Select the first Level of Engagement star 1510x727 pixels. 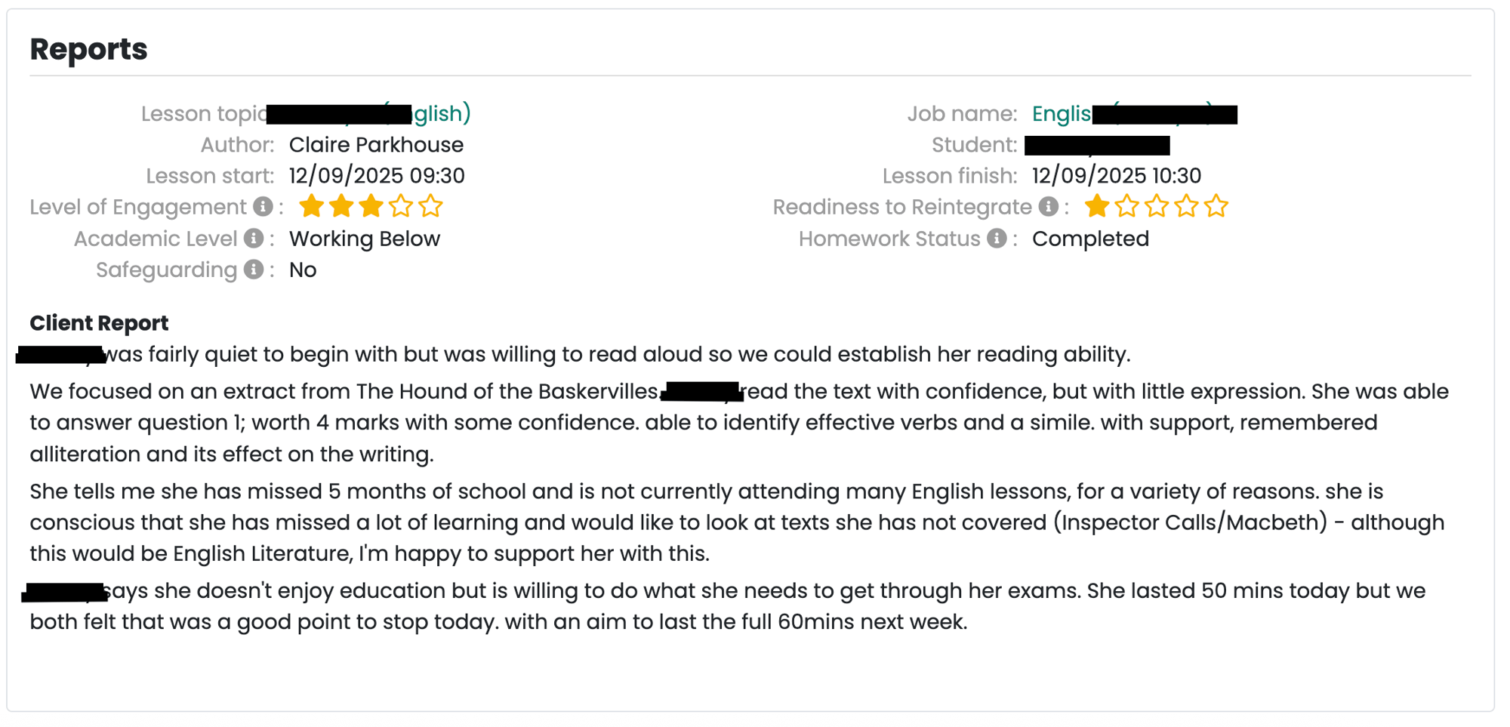click(x=311, y=205)
